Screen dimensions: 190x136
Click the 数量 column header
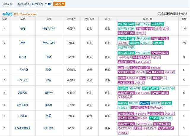[x=184, y=19]
